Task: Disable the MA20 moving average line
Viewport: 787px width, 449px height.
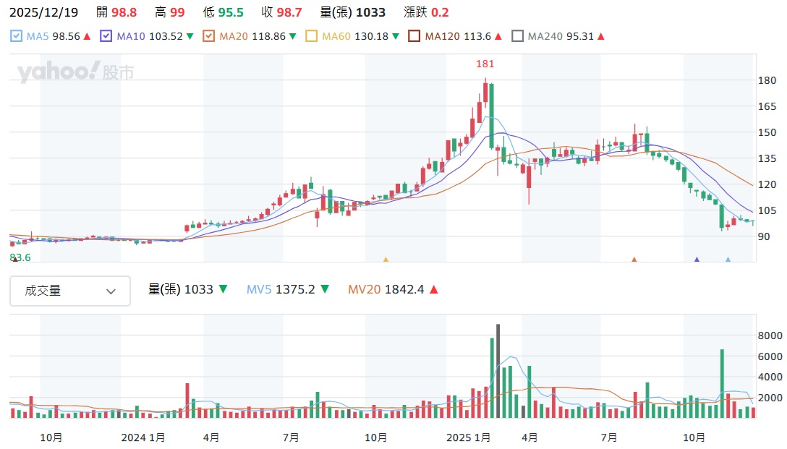Action: click(x=209, y=36)
